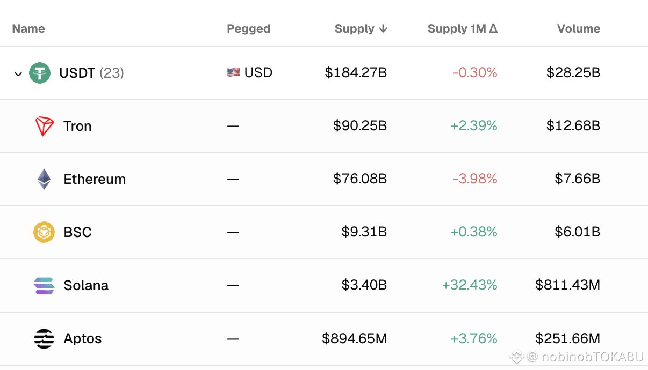Click the Aptos black circle icon

[x=44, y=338]
